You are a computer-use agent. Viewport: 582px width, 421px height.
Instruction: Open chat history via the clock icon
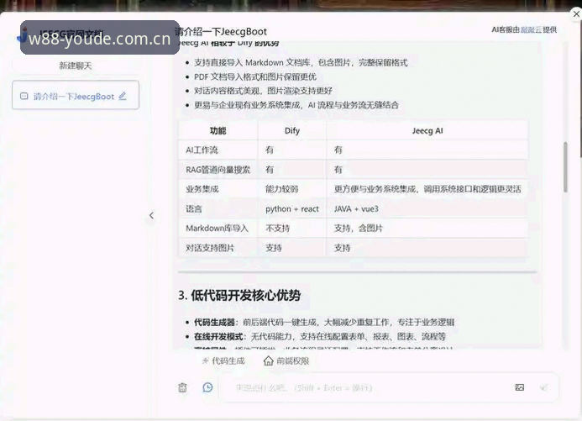point(208,387)
